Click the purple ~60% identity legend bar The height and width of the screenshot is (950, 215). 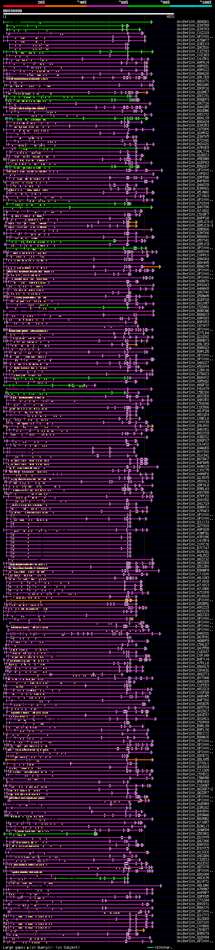(x=108, y=6)
